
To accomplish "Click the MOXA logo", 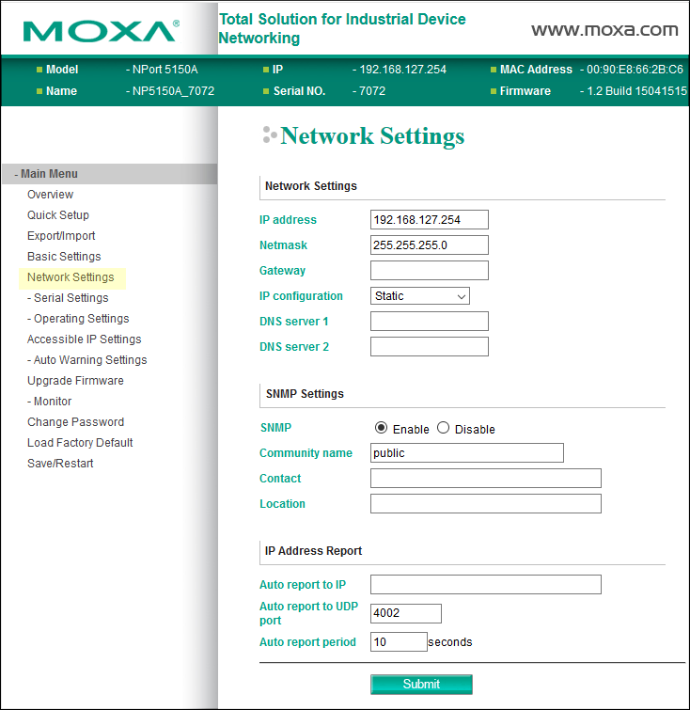I will point(101,30).
